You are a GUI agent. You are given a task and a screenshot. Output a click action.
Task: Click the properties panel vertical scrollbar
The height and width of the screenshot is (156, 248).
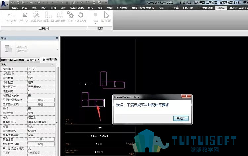57,111
